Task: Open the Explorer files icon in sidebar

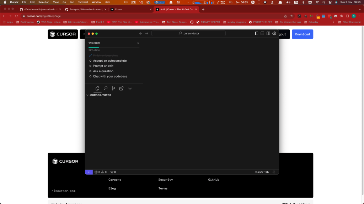Action: pyautogui.click(x=97, y=88)
